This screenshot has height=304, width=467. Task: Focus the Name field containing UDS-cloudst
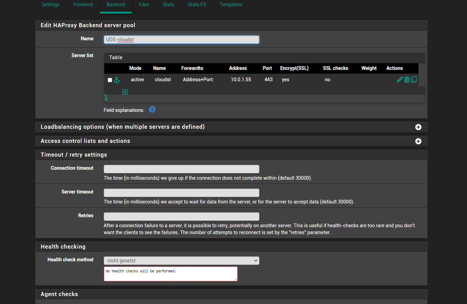(182, 40)
